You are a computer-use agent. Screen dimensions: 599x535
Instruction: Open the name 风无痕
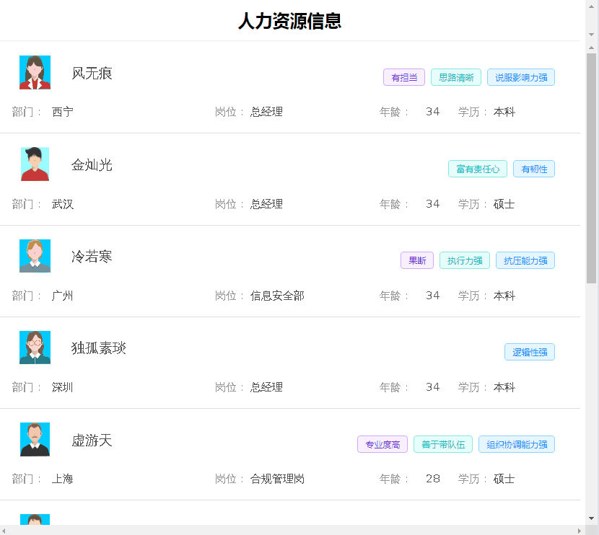92,73
